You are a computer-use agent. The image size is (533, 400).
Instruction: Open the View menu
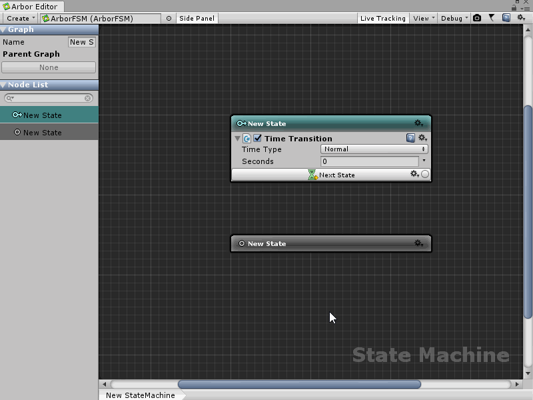(x=423, y=19)
